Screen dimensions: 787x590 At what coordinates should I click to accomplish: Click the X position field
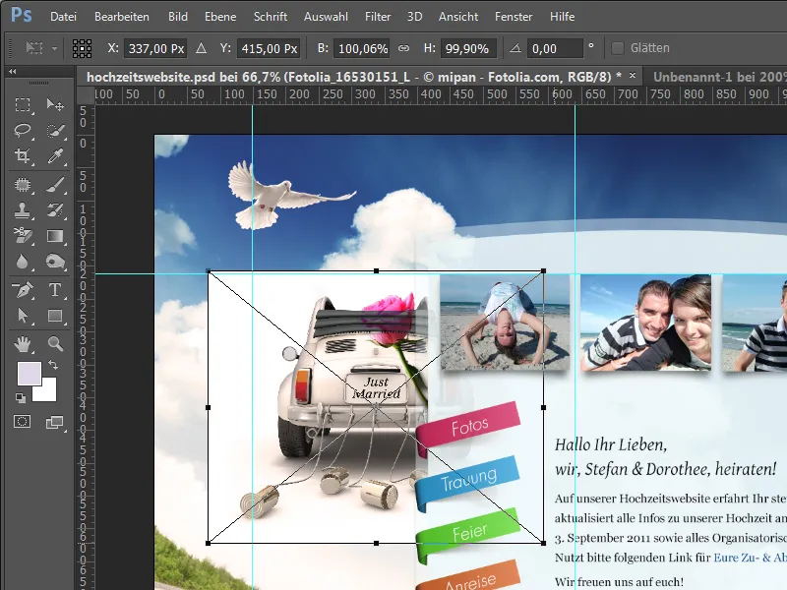click(155, 48)
